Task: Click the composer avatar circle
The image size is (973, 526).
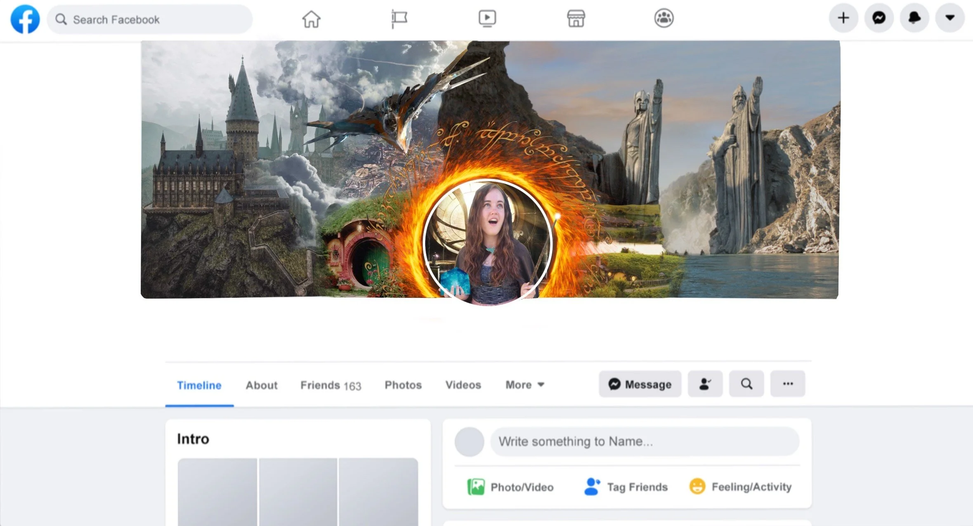Action: [x=469, y=442]
